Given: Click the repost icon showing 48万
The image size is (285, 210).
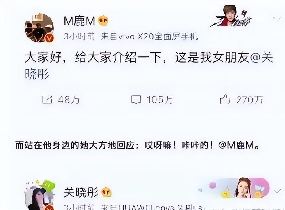Looking at the screenshot, I should click(x=47, y=99).
